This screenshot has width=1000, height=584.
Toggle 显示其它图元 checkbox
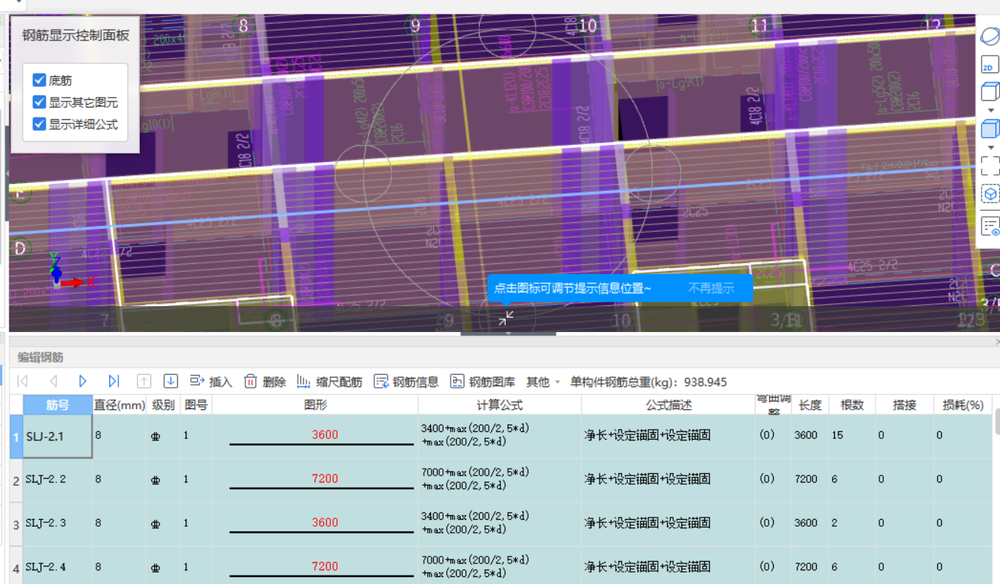click(40, 102)
